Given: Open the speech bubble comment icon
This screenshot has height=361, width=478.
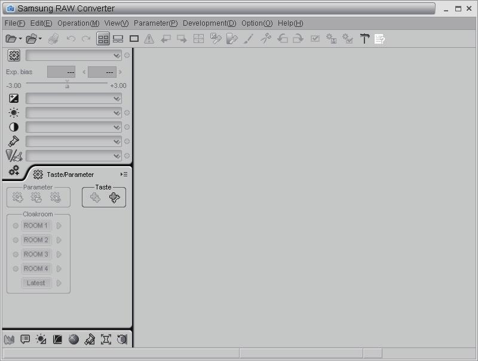Looking at the screenshot, I should (25, 339).
